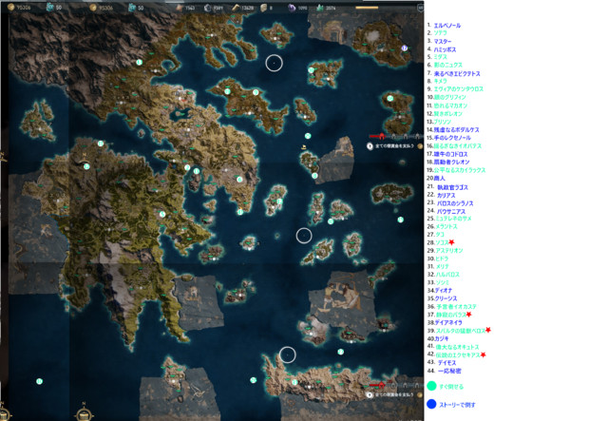Viewport: 589px width, 421px height.
Task: Click list entry 43 デイモス
Action: pos(446,362)
